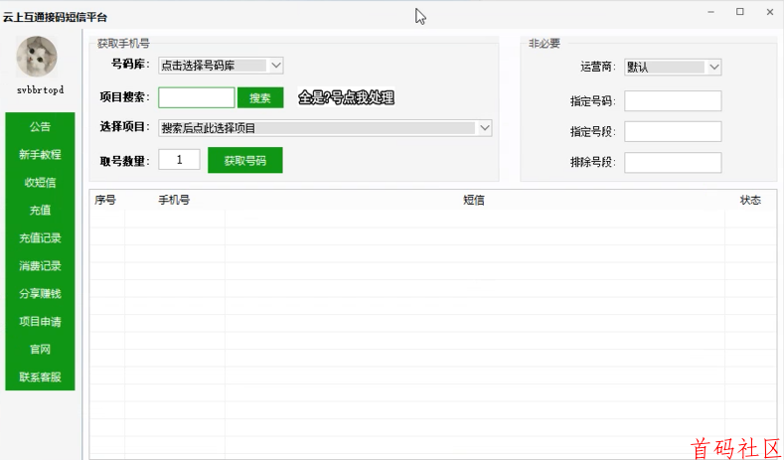This screenshot has height=460, width=784.
Task: Focus the 项目搜索 input field
Action: 197,97
